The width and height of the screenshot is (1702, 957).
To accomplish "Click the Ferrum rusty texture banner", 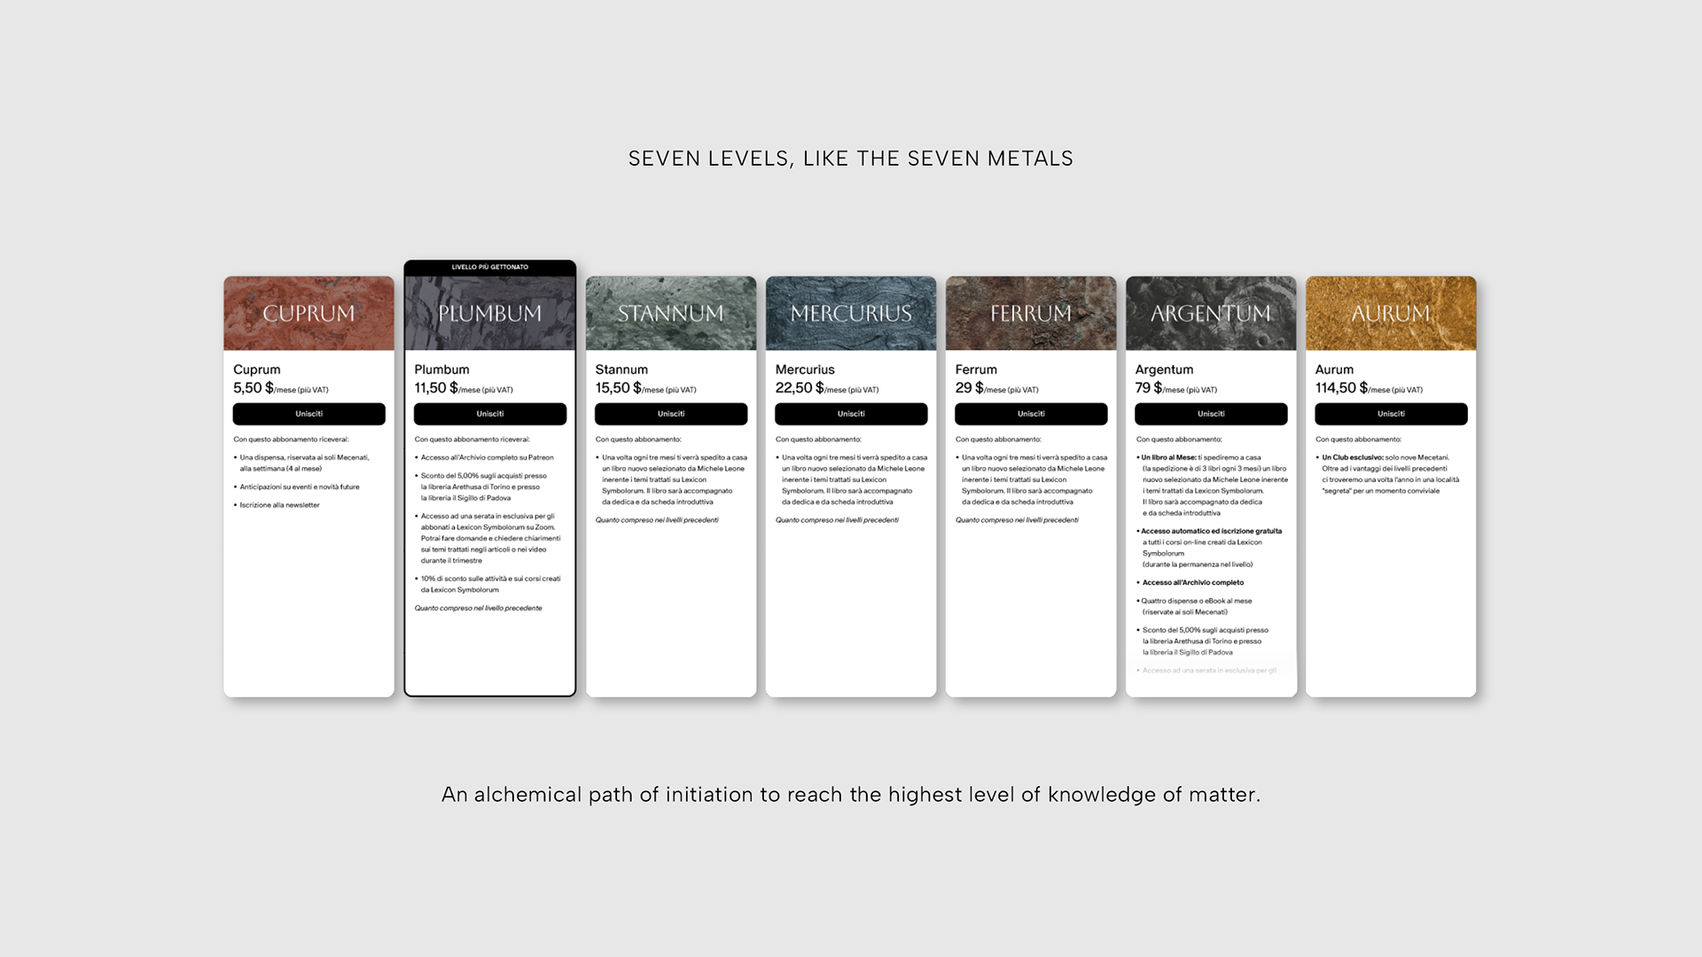I will click(1030, 313).
